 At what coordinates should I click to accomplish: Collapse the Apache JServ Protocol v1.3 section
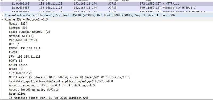click(x=2, y=19)
